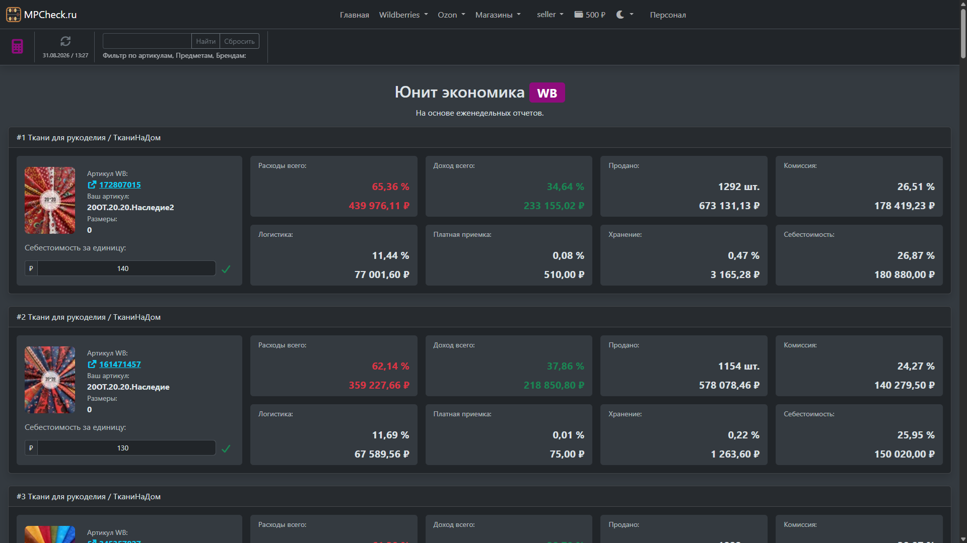
Task: Click external link icon for article 172807015
Action: (x=92, y=185)
